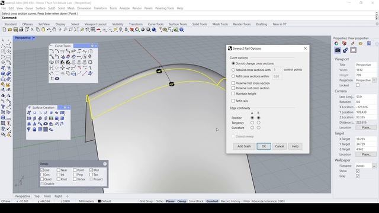Toggle Gumball in the status bar
The width and height of the screenshot is (379, 213).
click(x=212, y=201)
